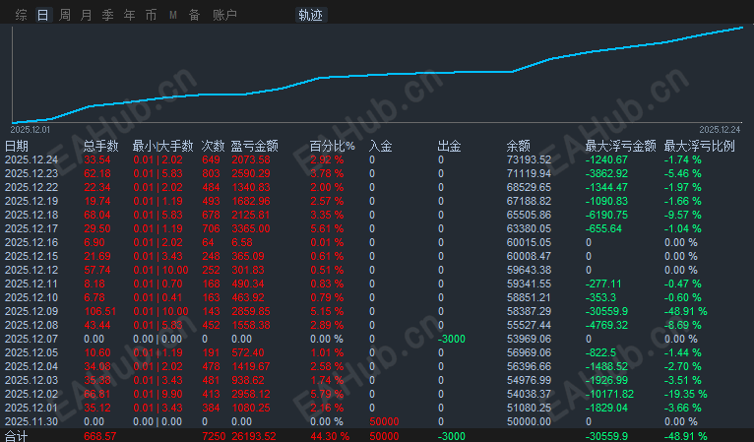
Task: Click the 最大浮亏比例 column header
Action: click(699, 146)
